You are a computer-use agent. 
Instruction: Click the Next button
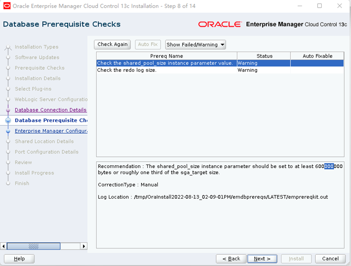(x=262, y=259)
